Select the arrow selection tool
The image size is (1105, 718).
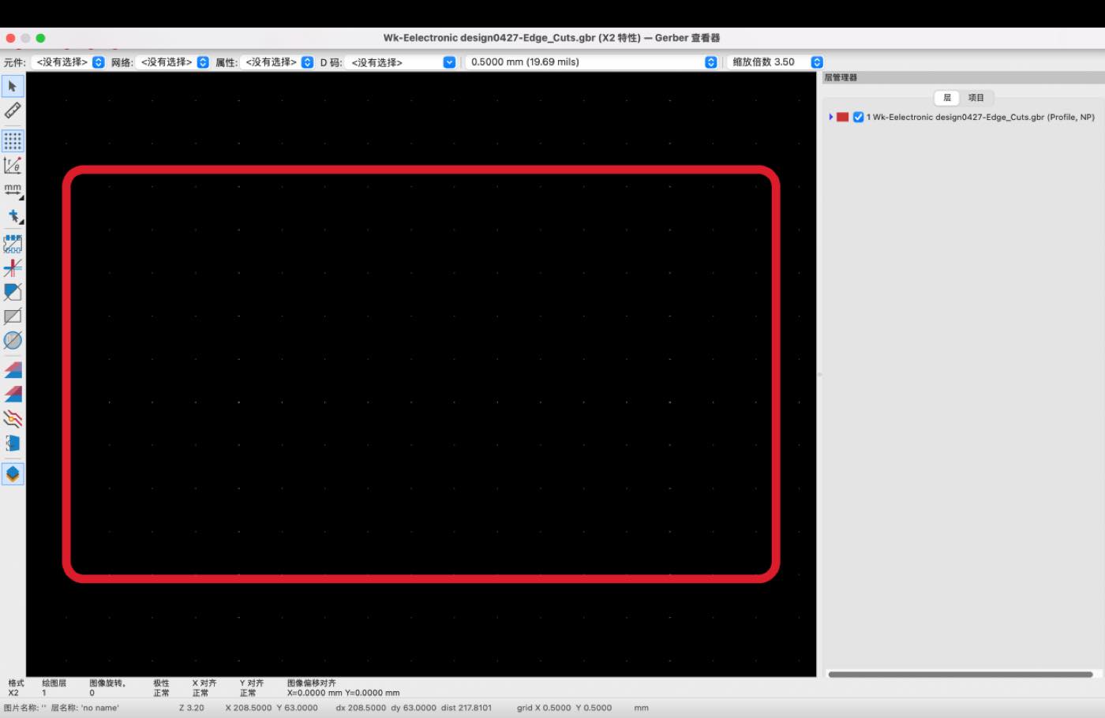click(x=13, y=86)
